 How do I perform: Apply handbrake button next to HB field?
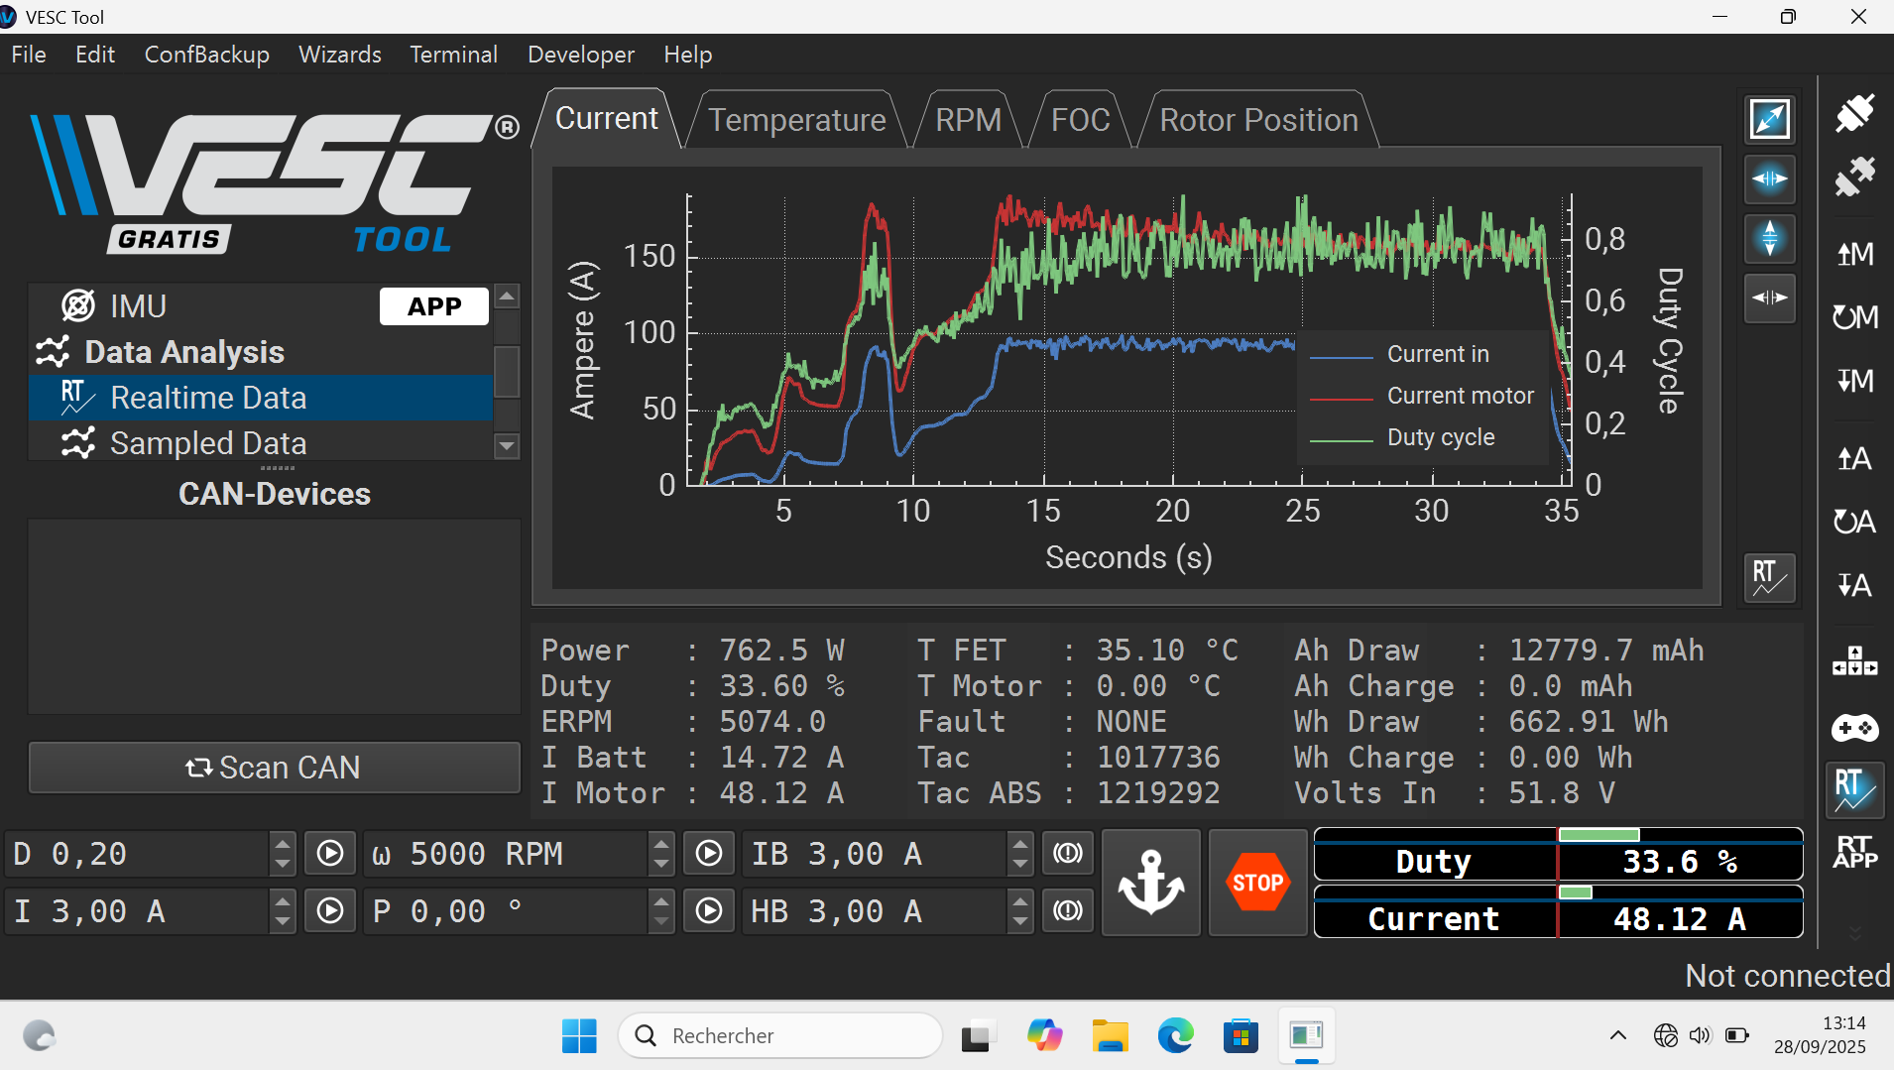(1068, 911)
